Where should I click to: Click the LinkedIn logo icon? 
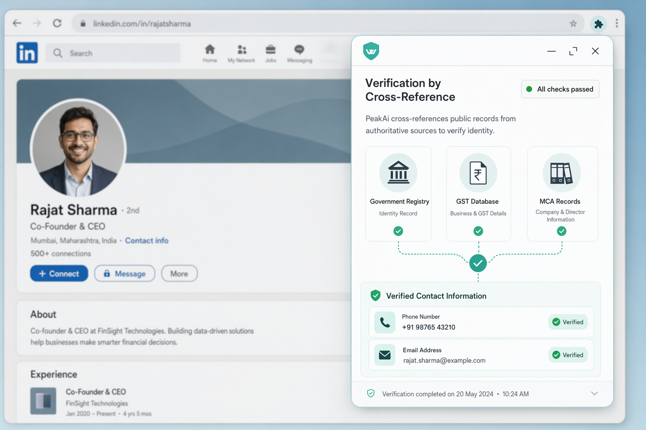pyautogui.click(x=27, y=52)
